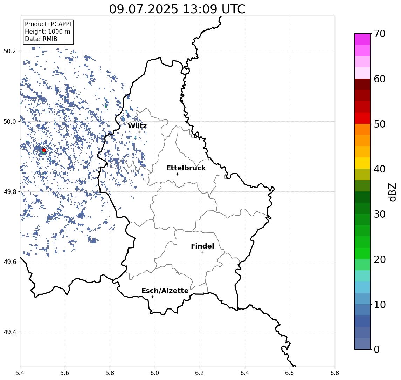Click the longitude tick label 5.6
The image size is (401, 380).
pos(65,373)
